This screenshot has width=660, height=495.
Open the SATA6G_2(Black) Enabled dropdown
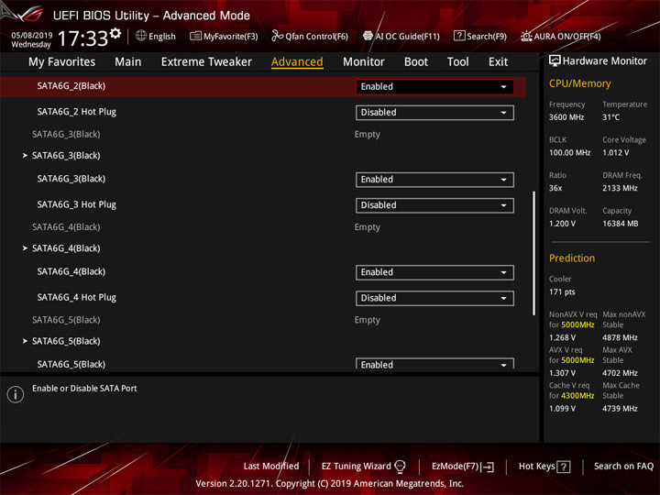[434, 87]
